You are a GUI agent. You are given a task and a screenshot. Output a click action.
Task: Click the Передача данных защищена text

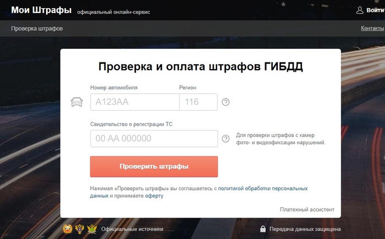click(x=305, y=229)
